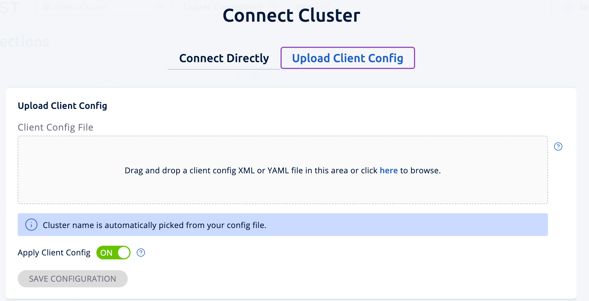Click the info icon in the blue banner
The image size is (589, 301).
click(x=31, y=225)
